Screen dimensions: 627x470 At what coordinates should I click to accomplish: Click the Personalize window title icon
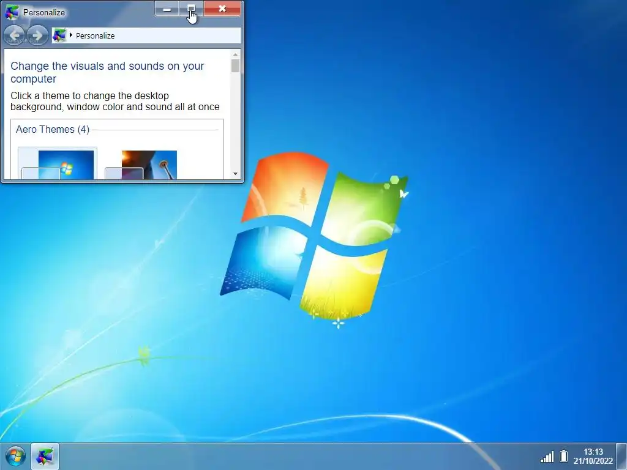pyautogui.click(x=12, y=12)
